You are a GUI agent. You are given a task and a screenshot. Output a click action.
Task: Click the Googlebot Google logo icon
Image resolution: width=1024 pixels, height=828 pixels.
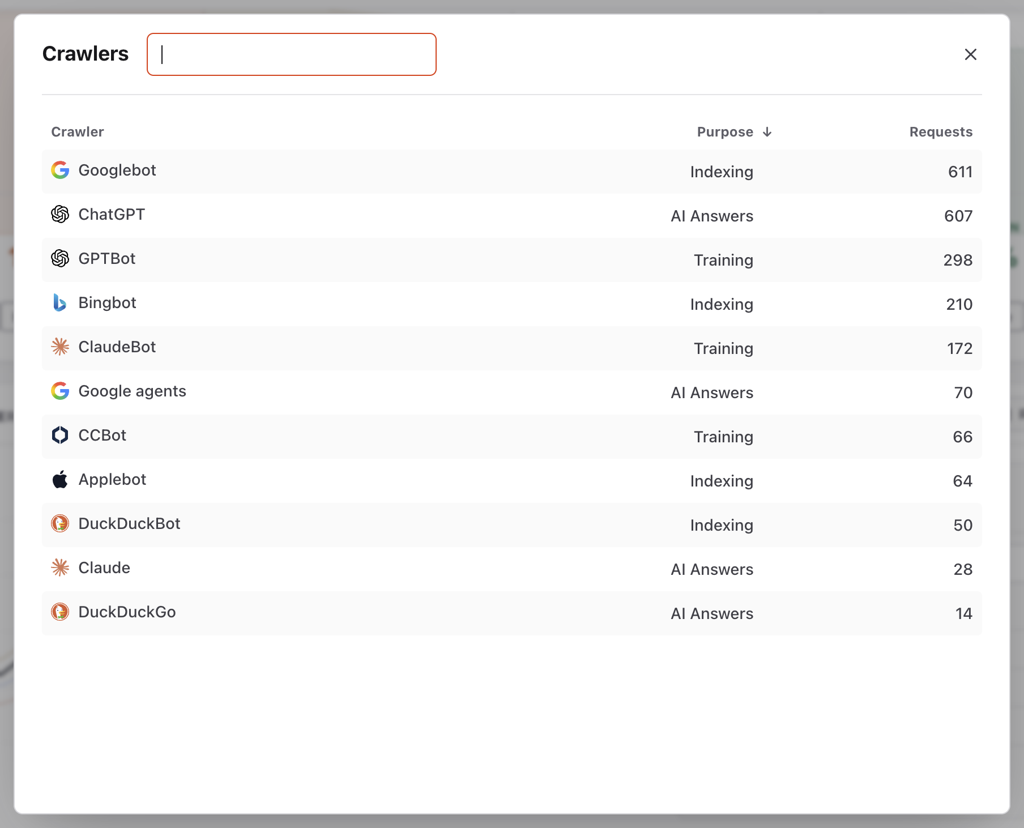60,170
